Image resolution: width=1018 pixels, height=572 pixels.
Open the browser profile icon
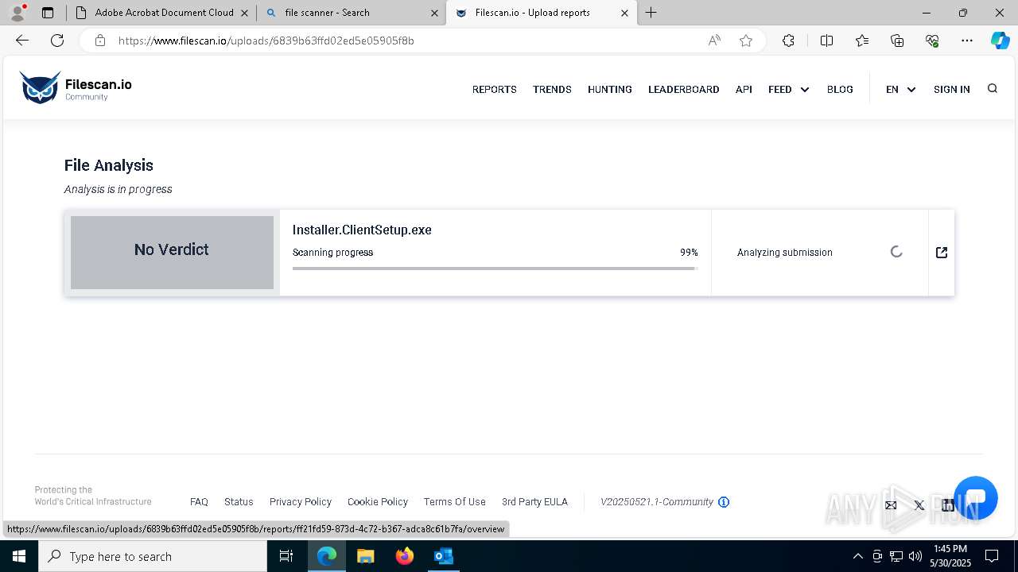coord(17,13)
